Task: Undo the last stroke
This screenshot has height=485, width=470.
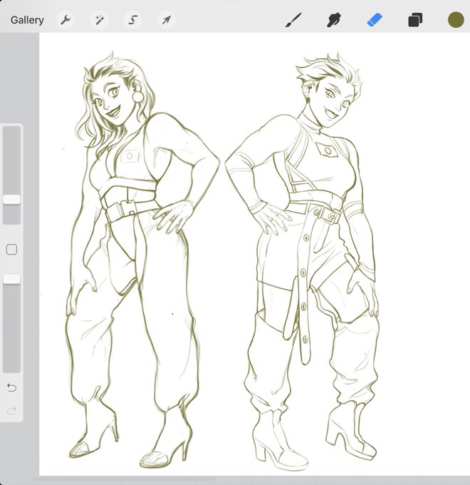Action: point(11,387)
